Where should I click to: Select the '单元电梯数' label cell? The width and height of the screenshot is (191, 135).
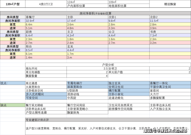pos(46,72)
